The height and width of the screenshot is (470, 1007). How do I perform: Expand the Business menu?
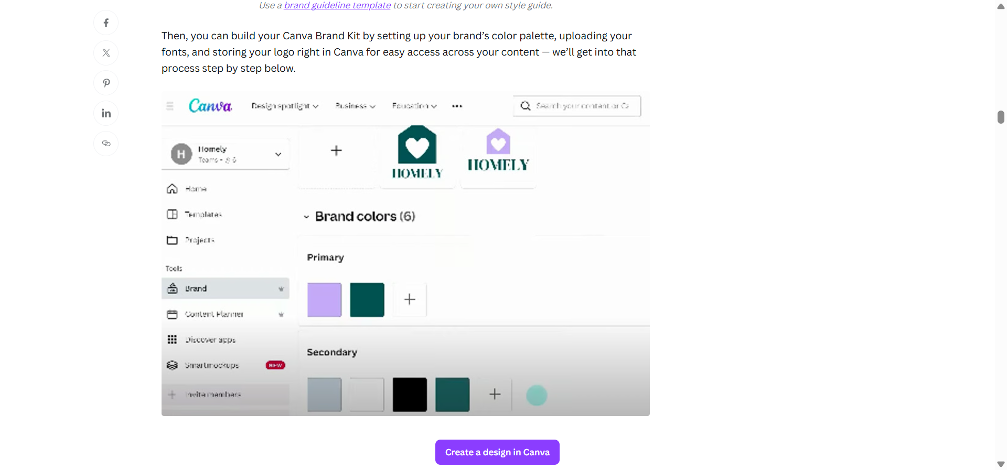pyautogui.click(x=355, y=106)
